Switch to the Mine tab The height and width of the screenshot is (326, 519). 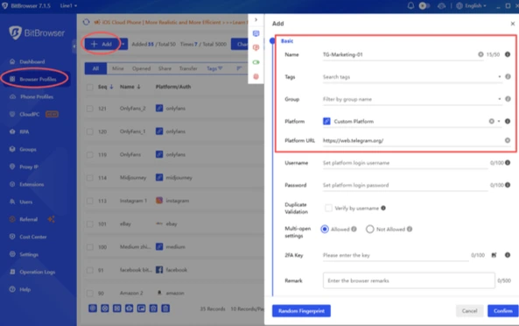[x=118, y=68]
